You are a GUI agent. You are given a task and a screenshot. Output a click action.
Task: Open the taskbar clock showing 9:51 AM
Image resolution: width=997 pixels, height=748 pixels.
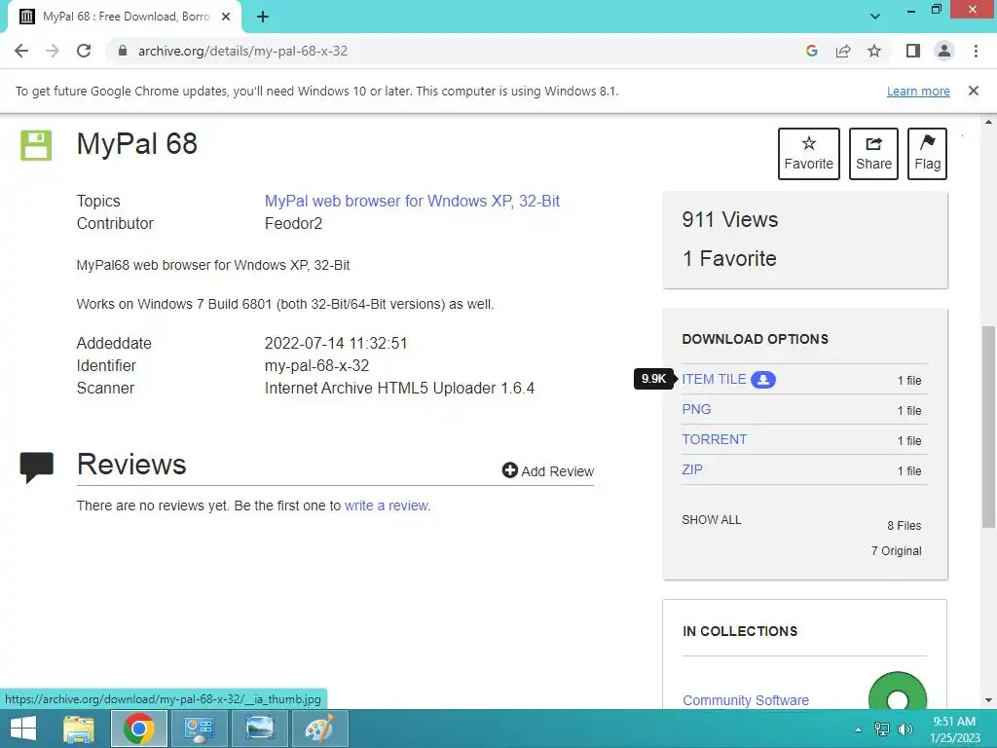pyautogui.click(x=954, y=729)
